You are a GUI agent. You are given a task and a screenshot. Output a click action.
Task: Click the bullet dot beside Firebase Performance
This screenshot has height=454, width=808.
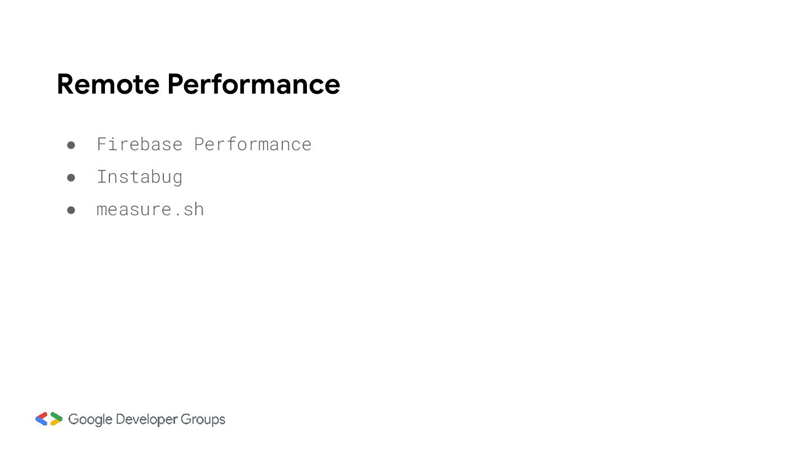[x=71, y=145]
